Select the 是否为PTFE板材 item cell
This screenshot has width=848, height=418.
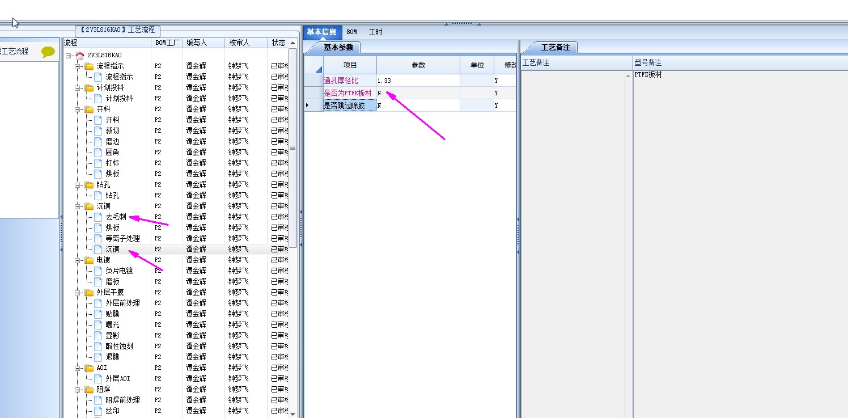coord(350,93)
